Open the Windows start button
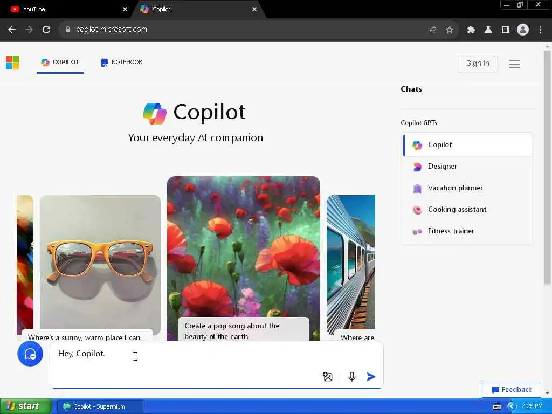This screenshot has width=552, height=414. [x=26, y=406]
